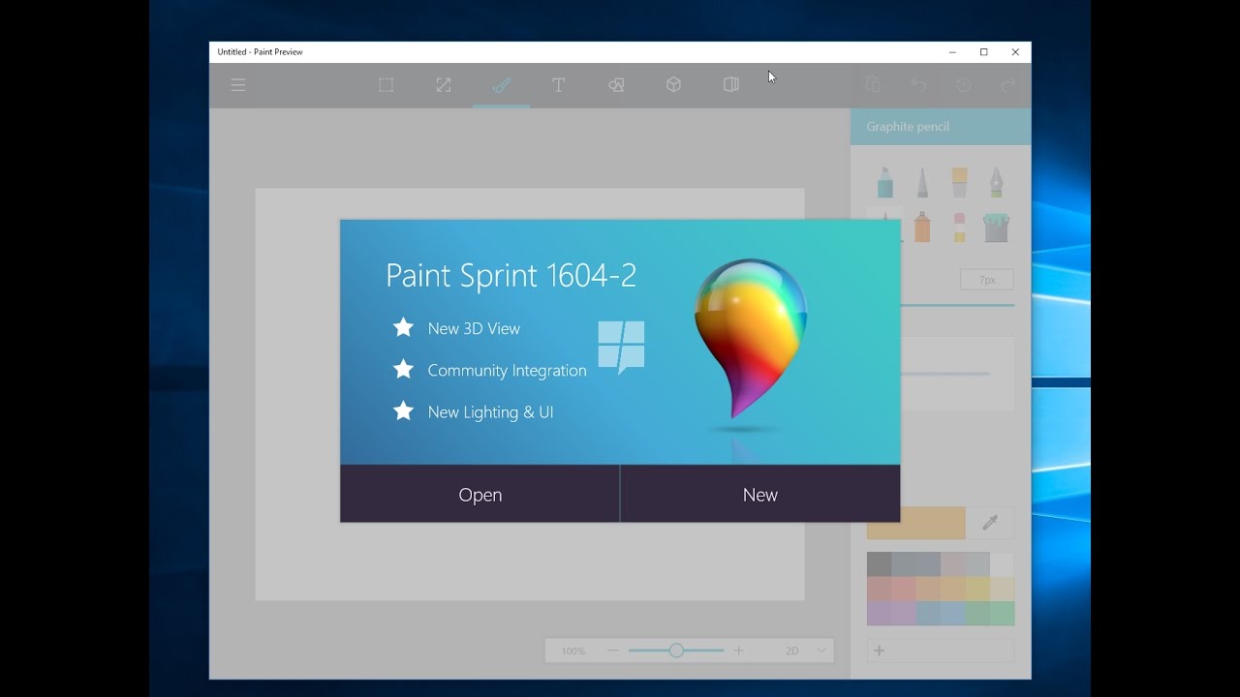This screenshot has height=697, width=1240.
Task: Choose the purple palette swatch
Action: pos(879,613)
